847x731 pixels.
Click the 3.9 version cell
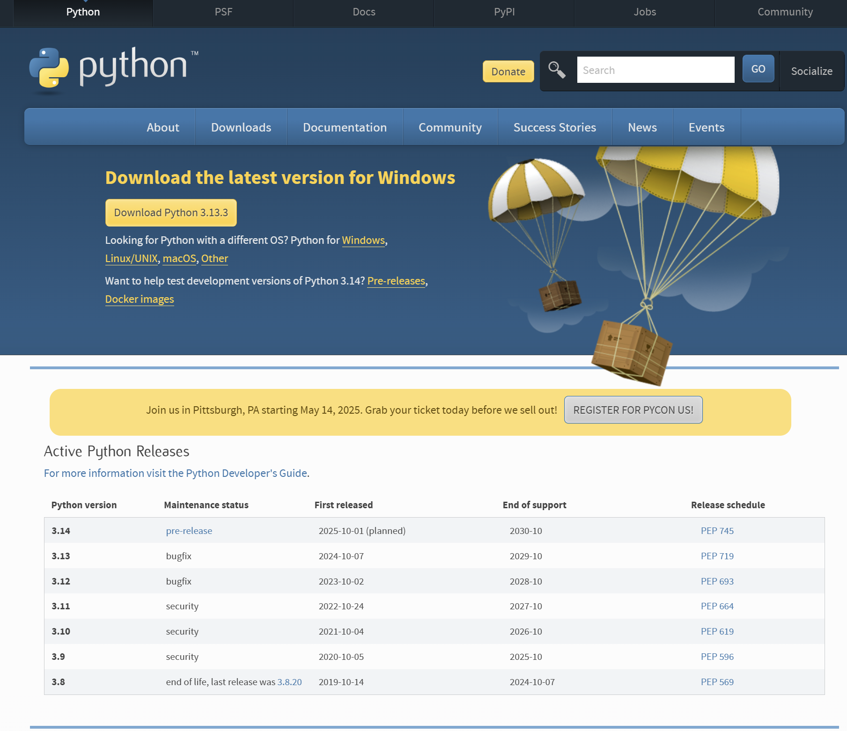pyautogui.click(x=59, y=657)
